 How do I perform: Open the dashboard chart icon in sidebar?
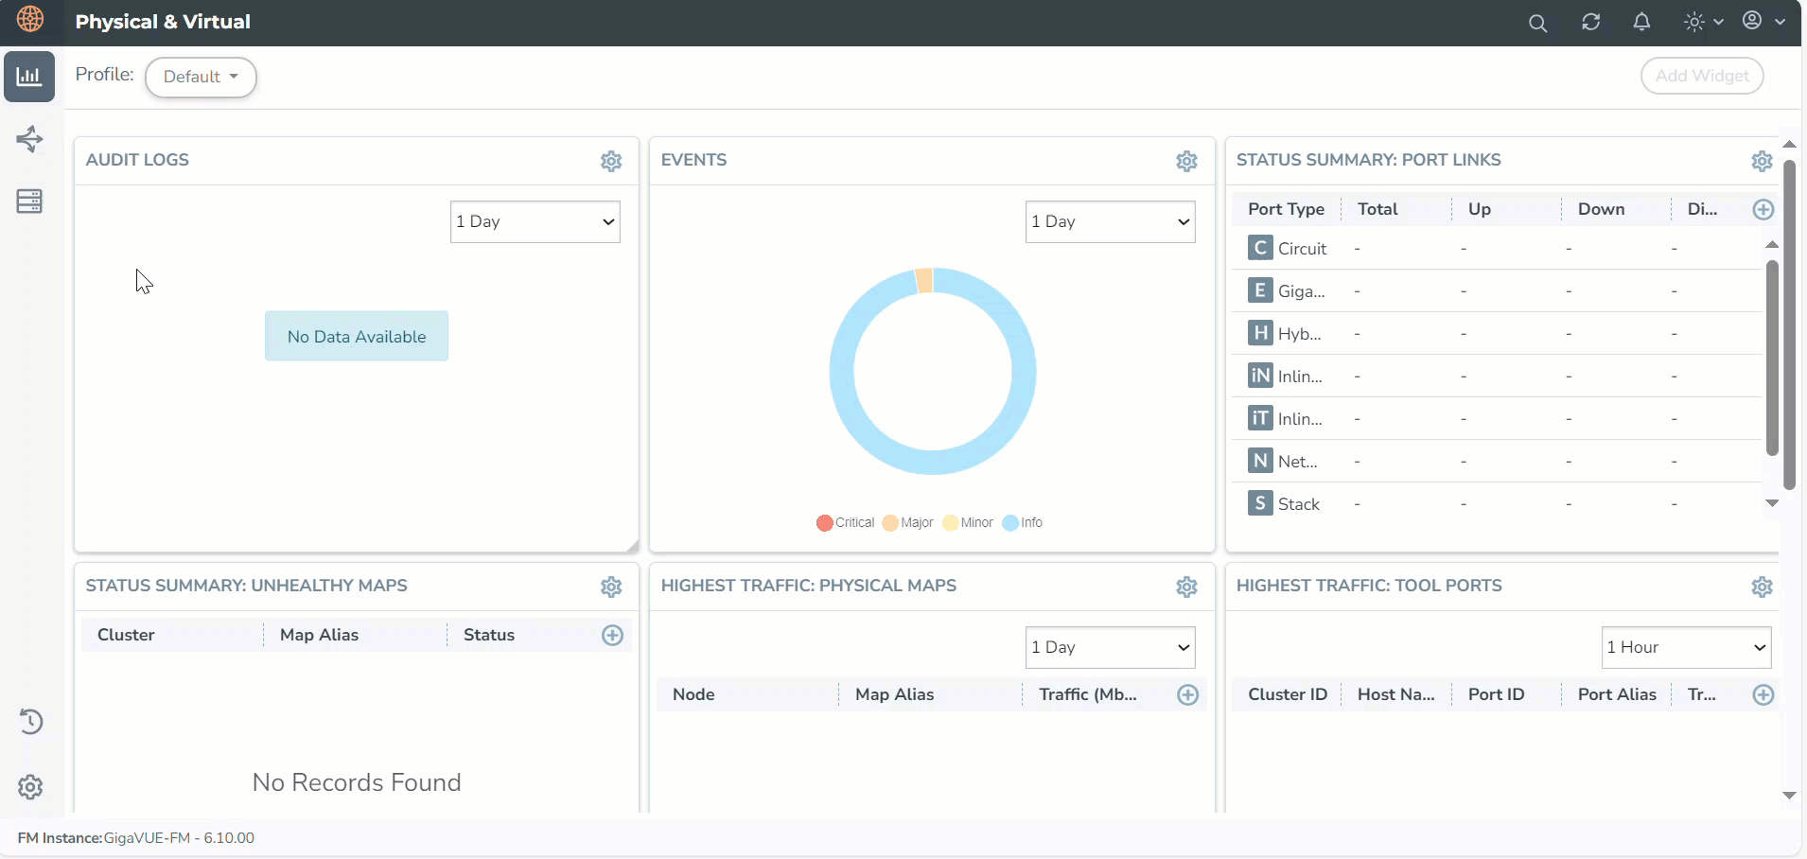[x=29, y=77]
